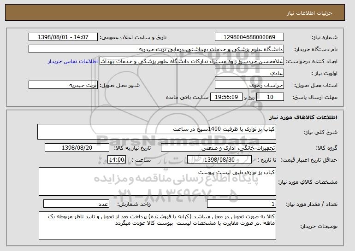Click the اولویت نیاز field showing عادی
Viewport: 355px width, 251px height.
point(249,73)
